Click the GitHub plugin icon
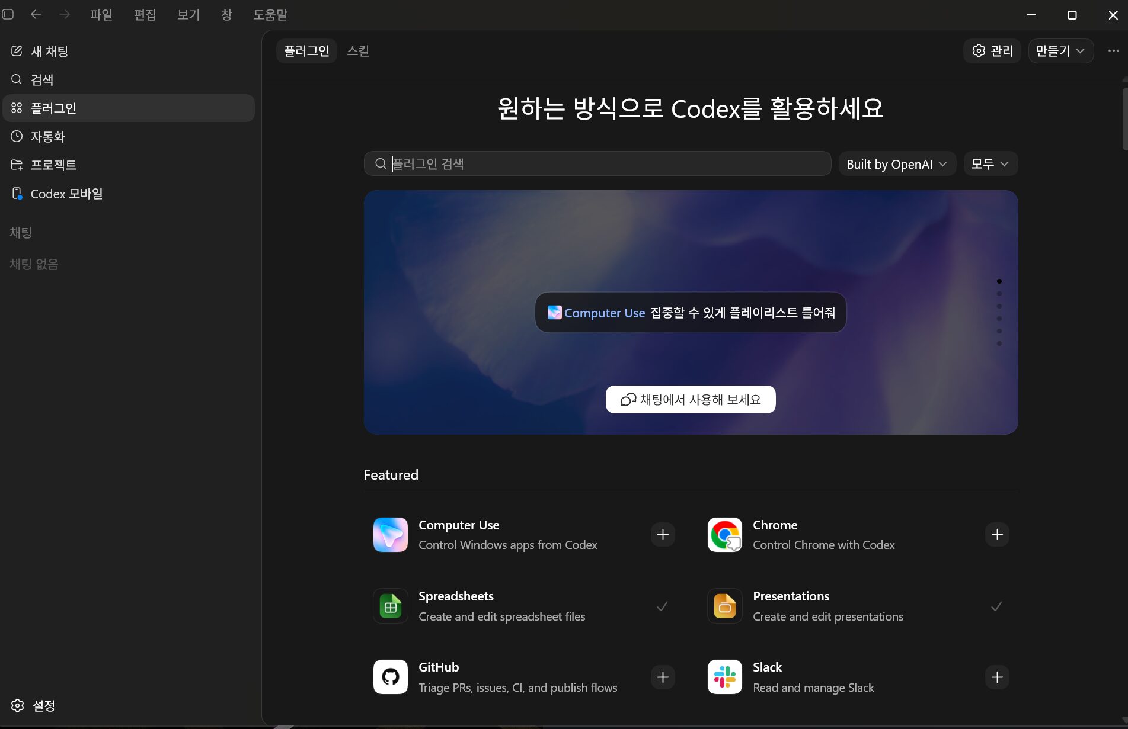 pyautogui.click(x=391, y=677)
